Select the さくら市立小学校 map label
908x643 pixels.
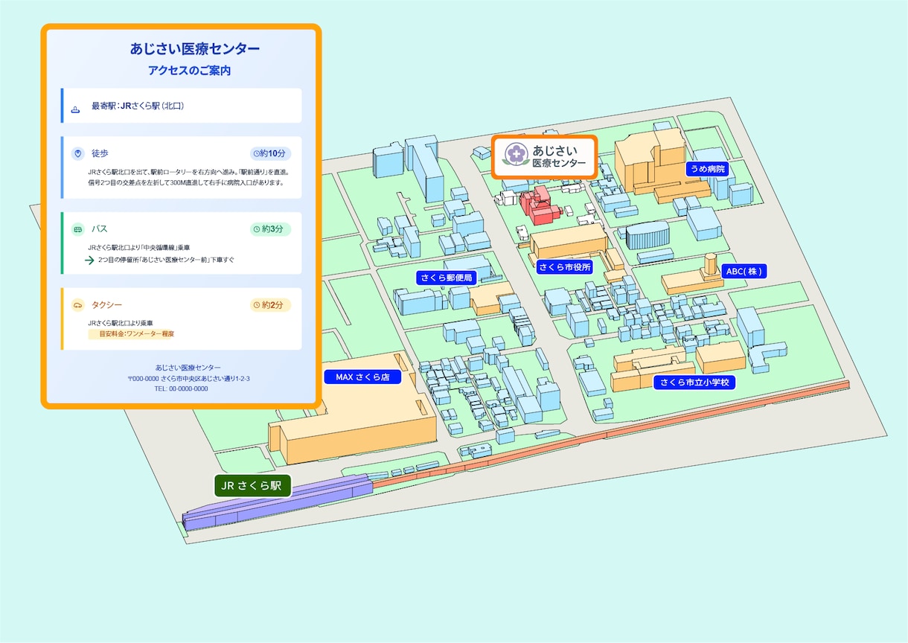(x=694, y=383)
